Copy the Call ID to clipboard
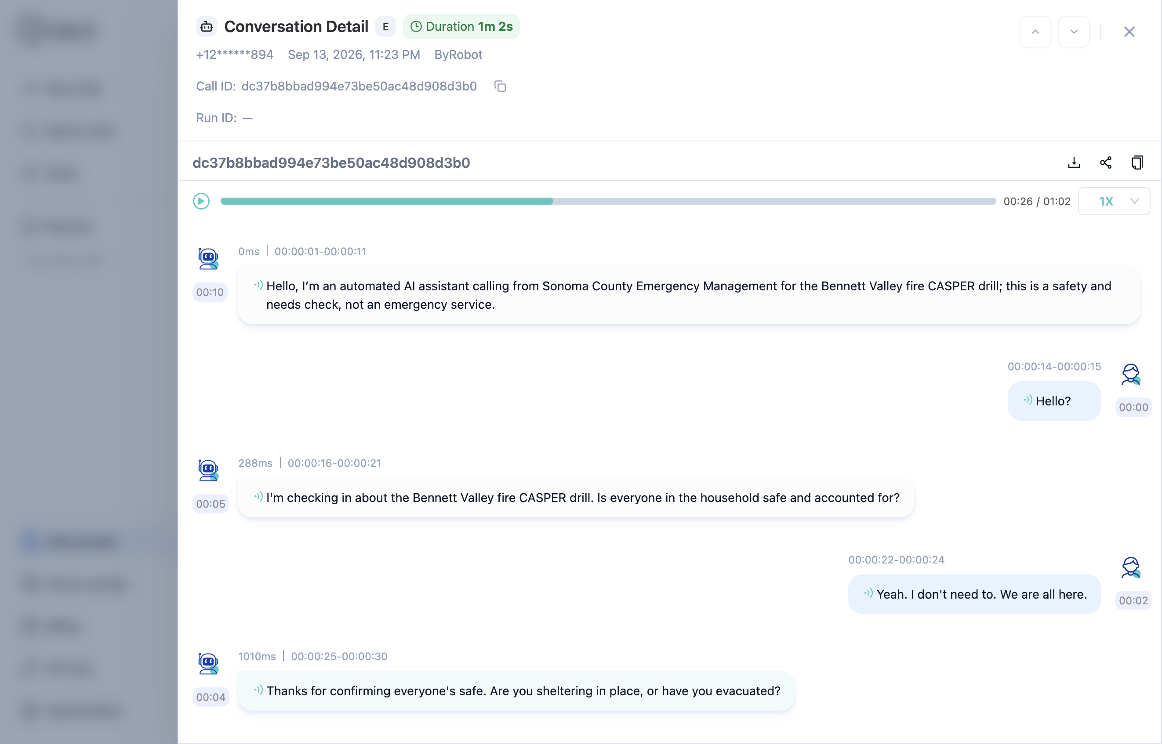This screenshot has height=744, width=1162. [500, 87]
